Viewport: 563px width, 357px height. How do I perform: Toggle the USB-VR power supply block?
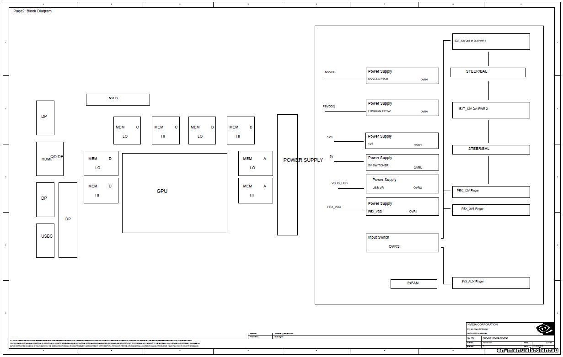[x=402, y=184]
